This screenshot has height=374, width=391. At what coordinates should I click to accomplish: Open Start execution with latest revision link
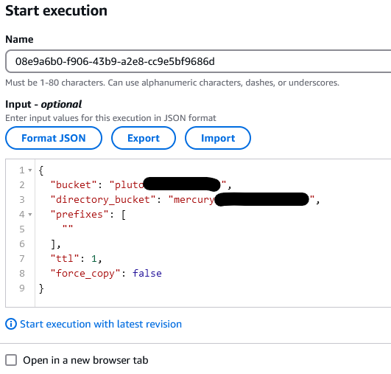pos(101,324)
